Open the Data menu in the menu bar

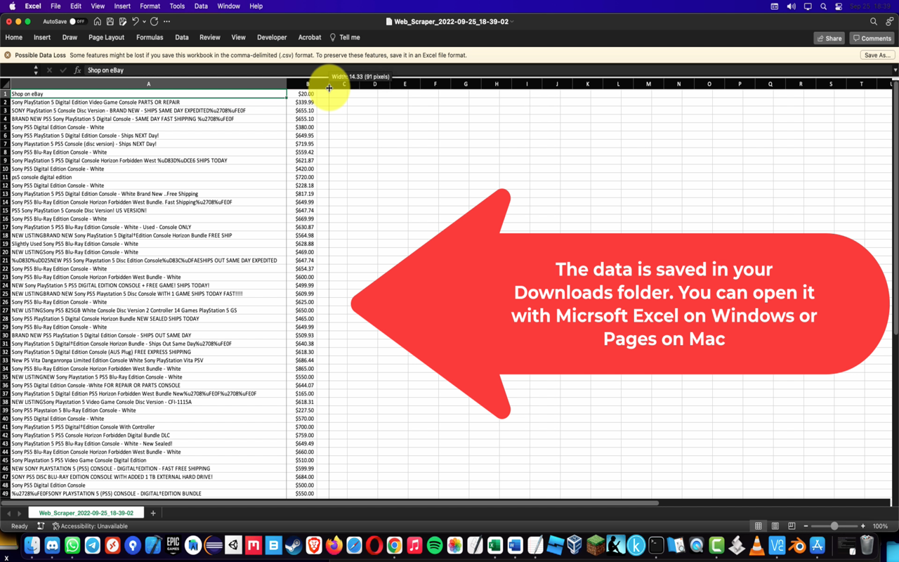coord(201,6)
